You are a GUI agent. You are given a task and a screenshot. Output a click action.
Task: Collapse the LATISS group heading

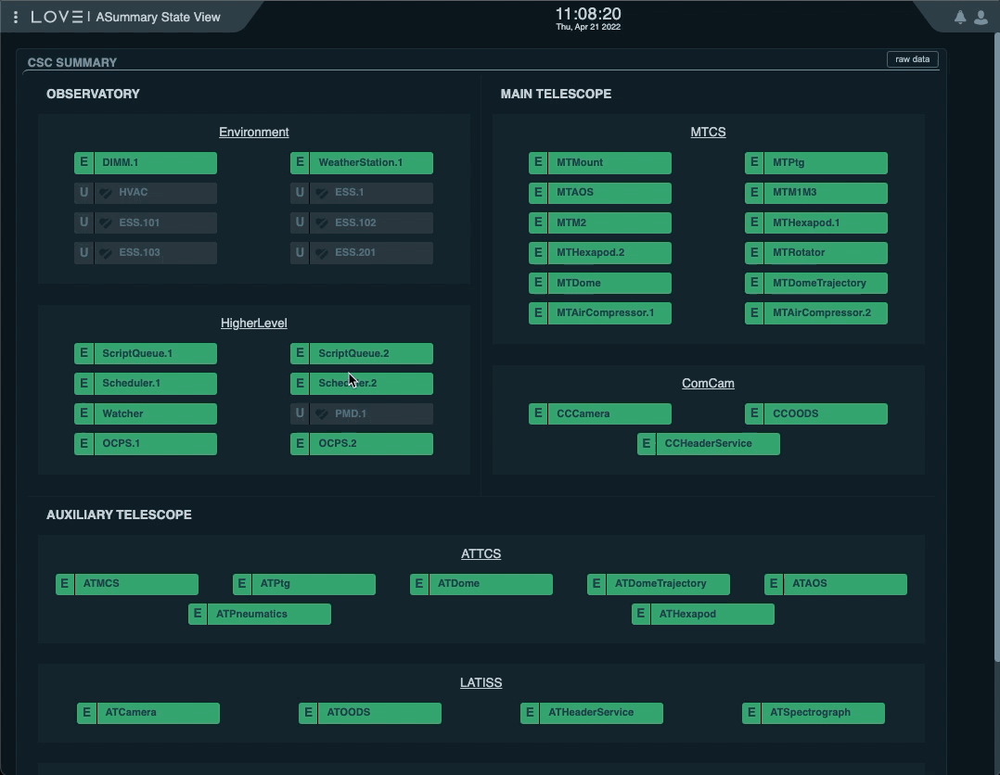[481, 682]
